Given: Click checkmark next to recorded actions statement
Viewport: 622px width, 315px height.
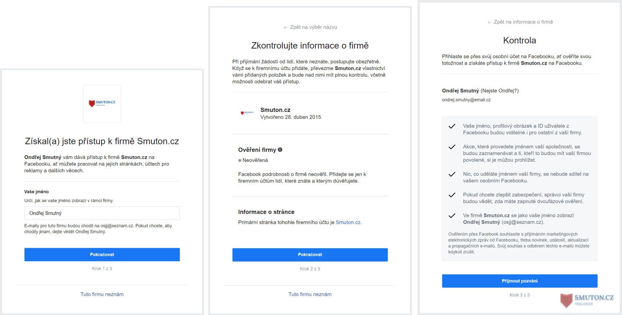Looking at the screenshot, I should click(452, 147).
